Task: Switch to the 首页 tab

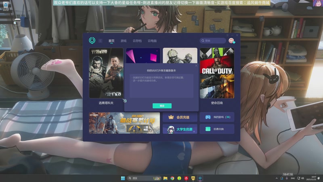Action: point(111,41)
